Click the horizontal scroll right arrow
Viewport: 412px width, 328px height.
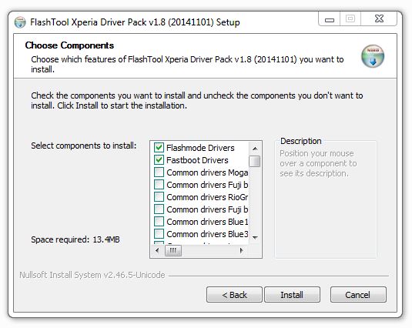point(242,250)
